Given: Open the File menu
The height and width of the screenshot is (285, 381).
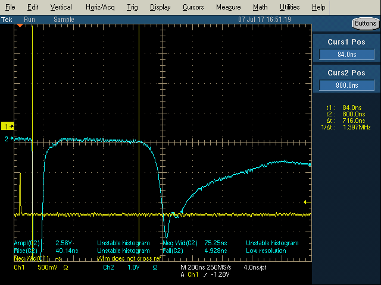Looking at the screenshot, I should click(x=10, y=7).
